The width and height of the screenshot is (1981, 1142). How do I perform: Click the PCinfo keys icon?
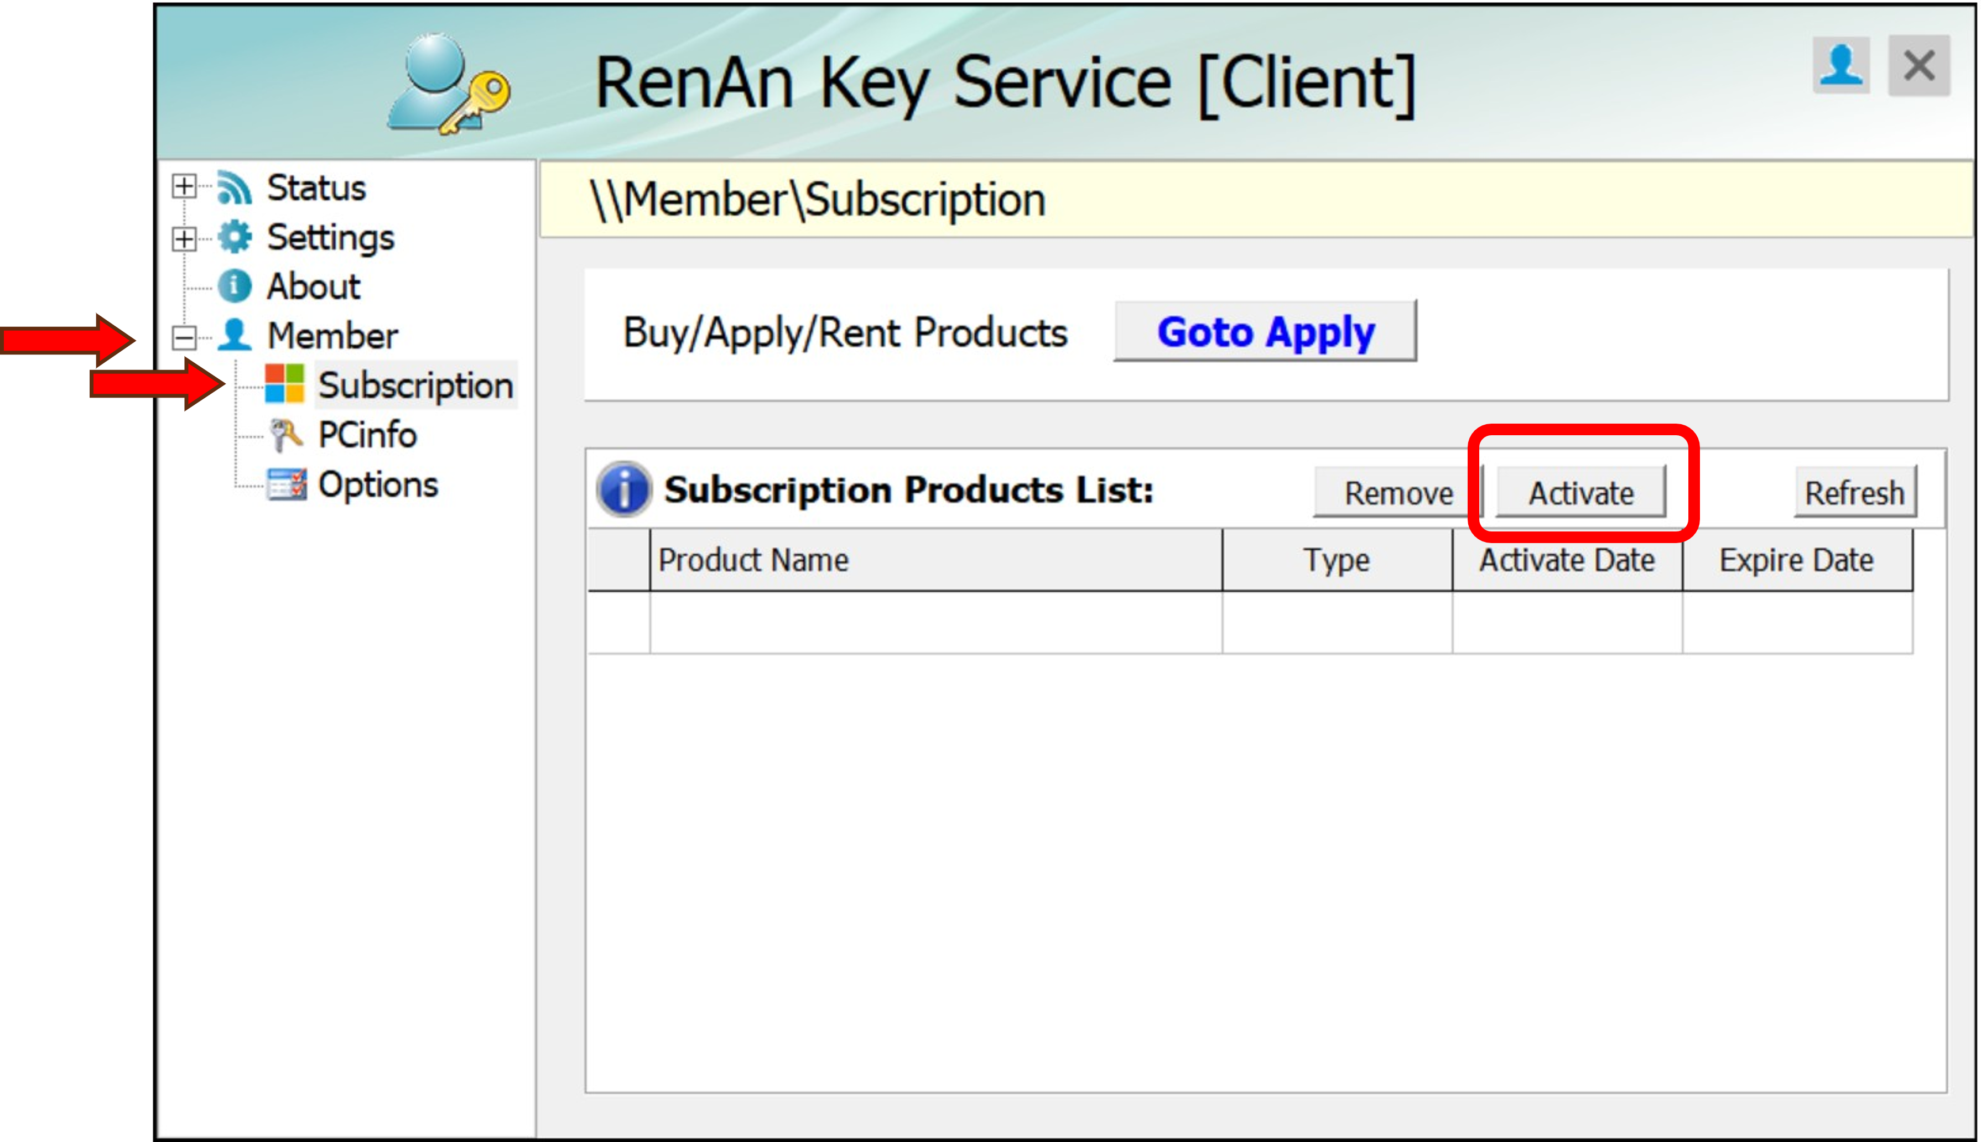point(285,435)
